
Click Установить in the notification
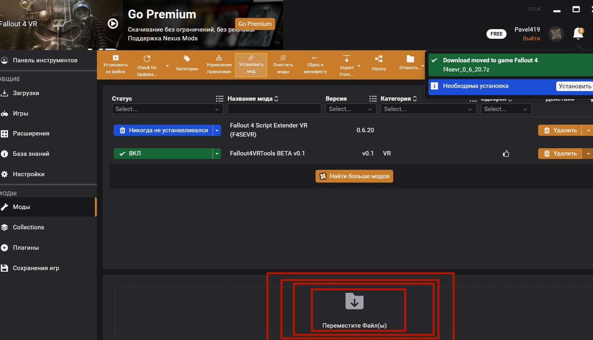575,86
